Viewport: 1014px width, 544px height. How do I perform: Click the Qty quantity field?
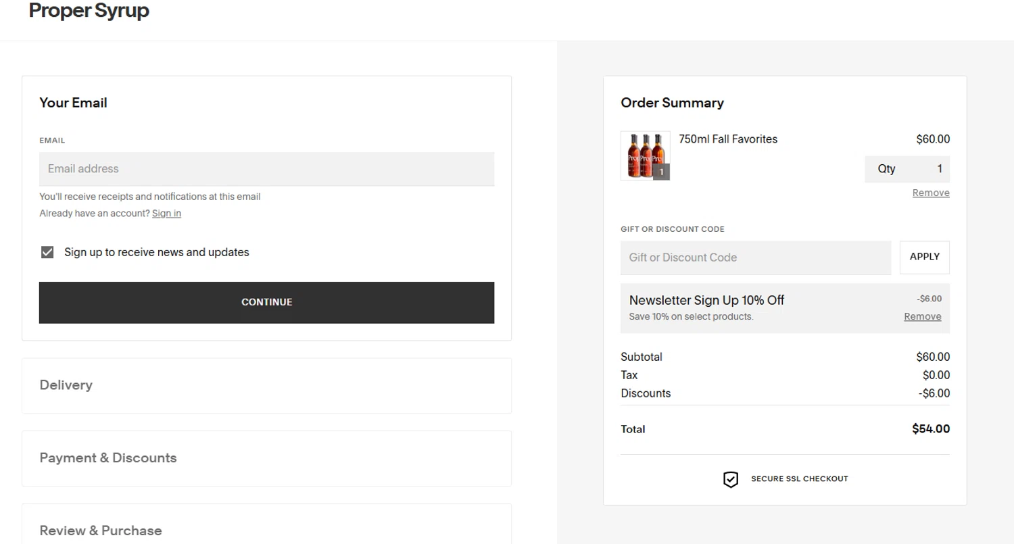pyautogui.click(x=907, y=169)
